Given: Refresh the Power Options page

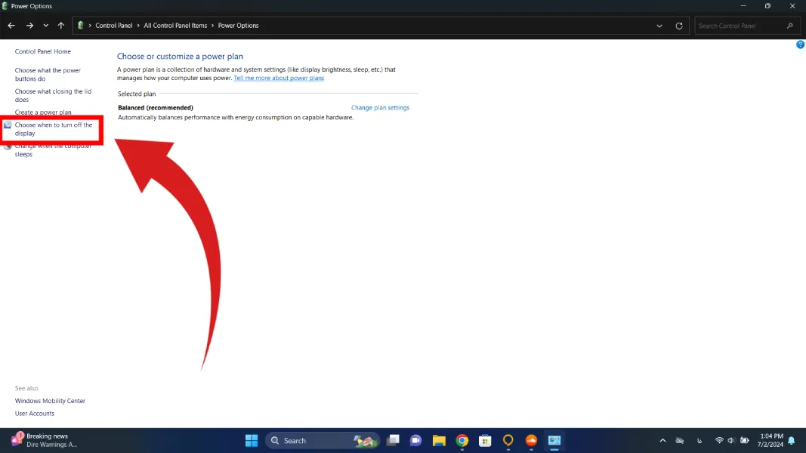Looking at the screenshot, I should point(679,26).
